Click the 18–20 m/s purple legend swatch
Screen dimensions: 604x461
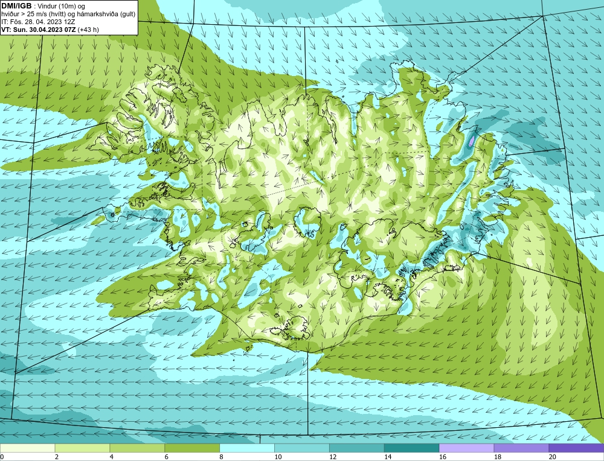521,448
